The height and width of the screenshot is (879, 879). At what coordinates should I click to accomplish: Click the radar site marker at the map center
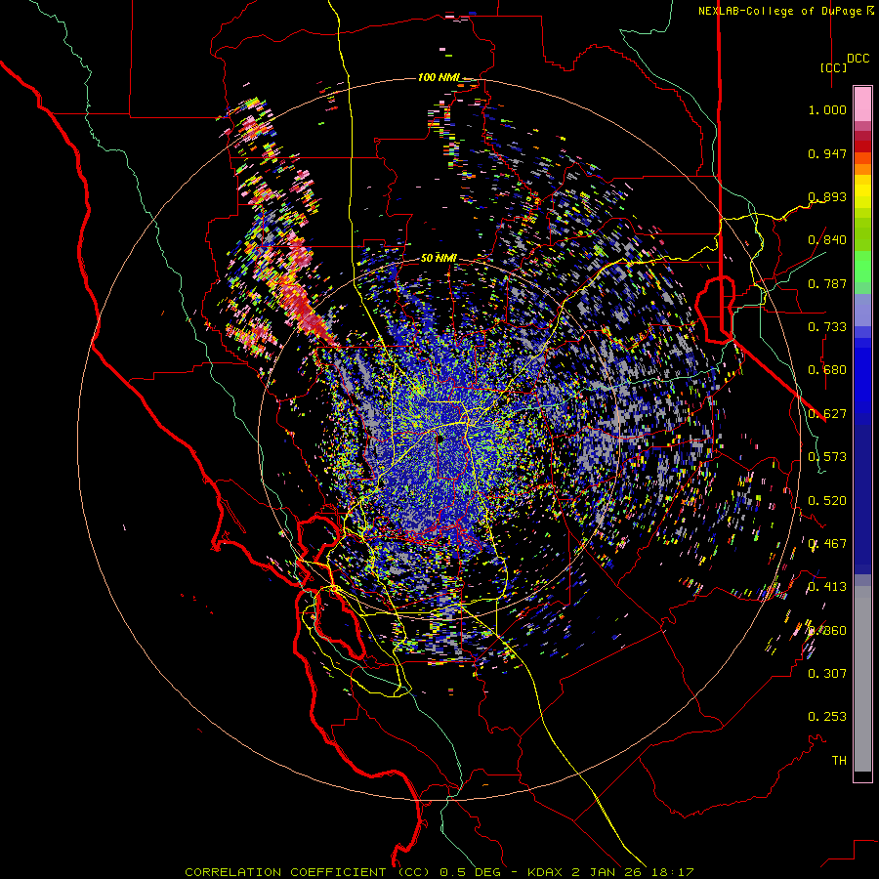click(439, 438)
